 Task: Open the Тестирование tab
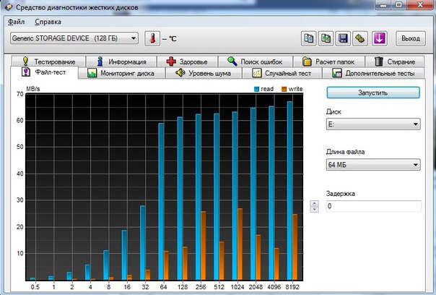point(50,61)
